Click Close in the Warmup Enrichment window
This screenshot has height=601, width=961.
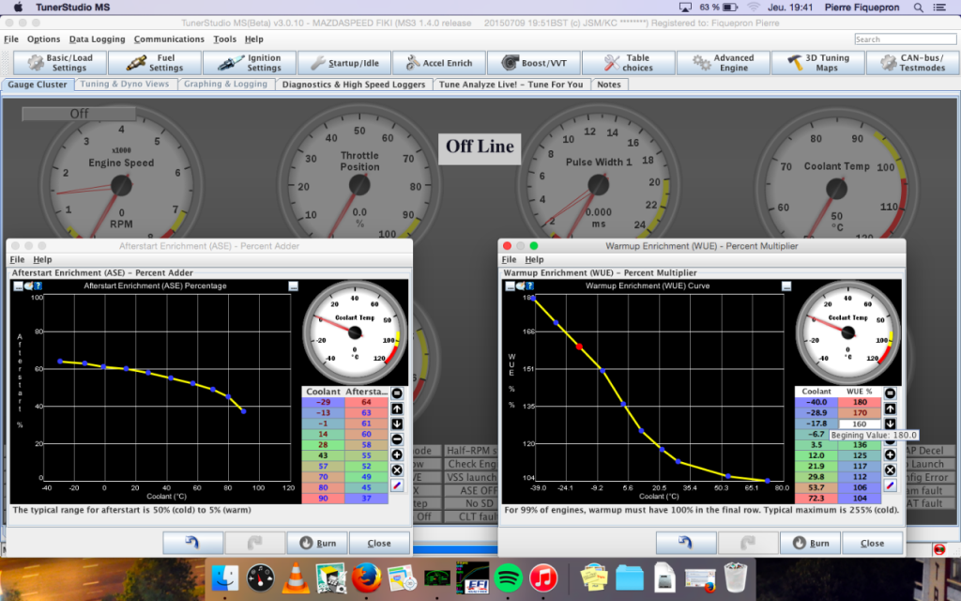click(x=872, y=543)
